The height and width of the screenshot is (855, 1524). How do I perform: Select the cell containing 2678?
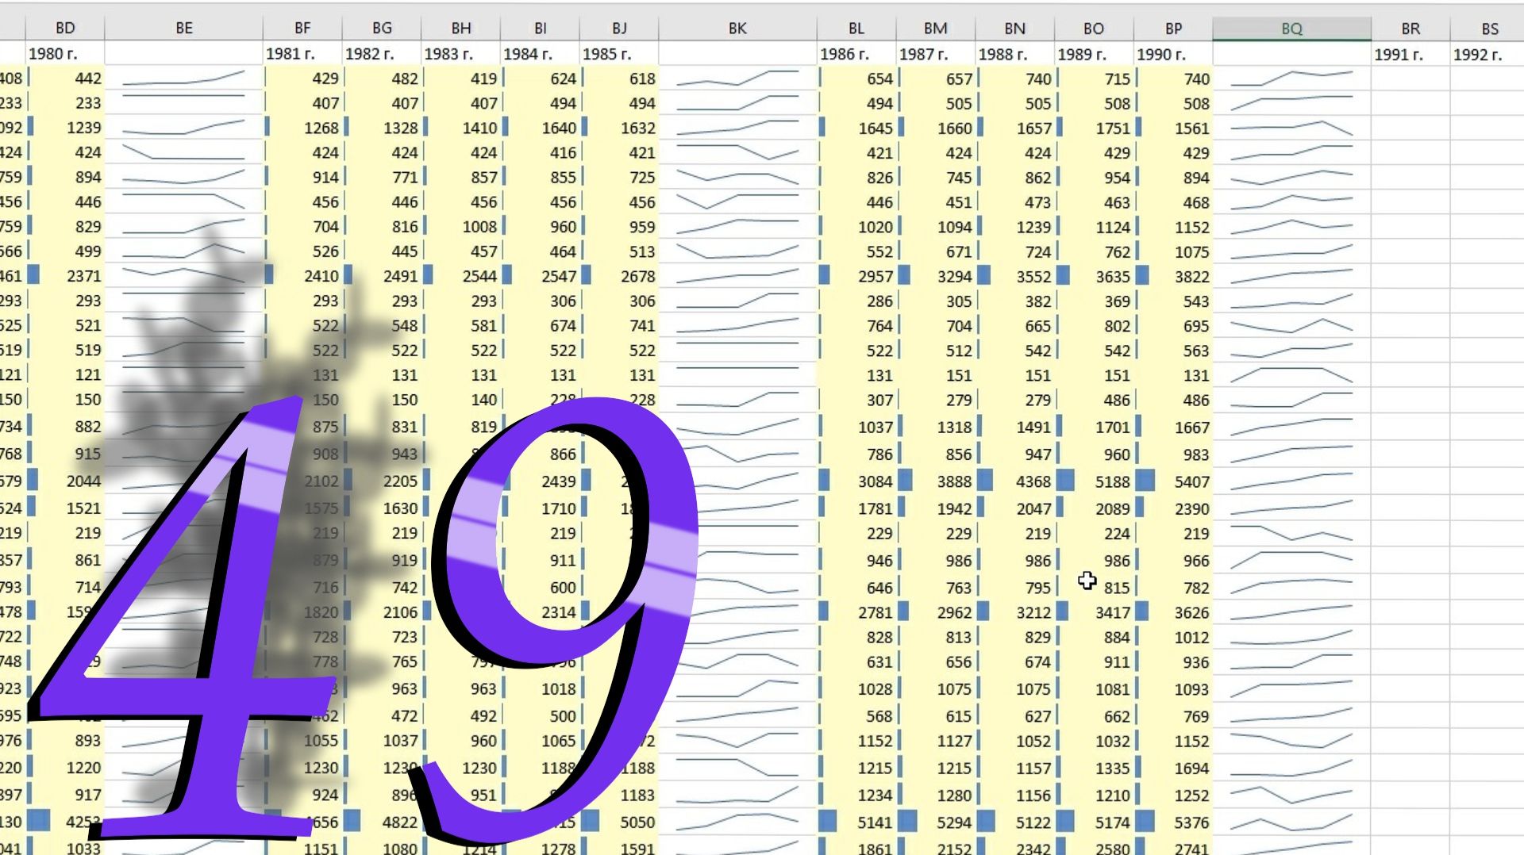pos(619,276)
